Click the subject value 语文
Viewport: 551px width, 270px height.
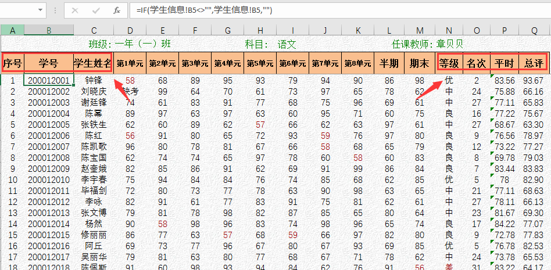(287, 44)
